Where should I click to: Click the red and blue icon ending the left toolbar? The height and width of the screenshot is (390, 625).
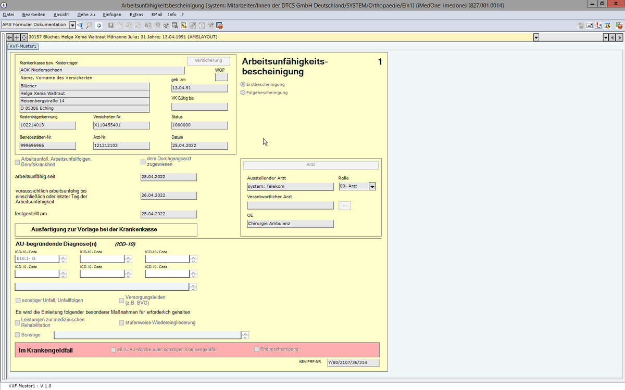pos(219,25)
